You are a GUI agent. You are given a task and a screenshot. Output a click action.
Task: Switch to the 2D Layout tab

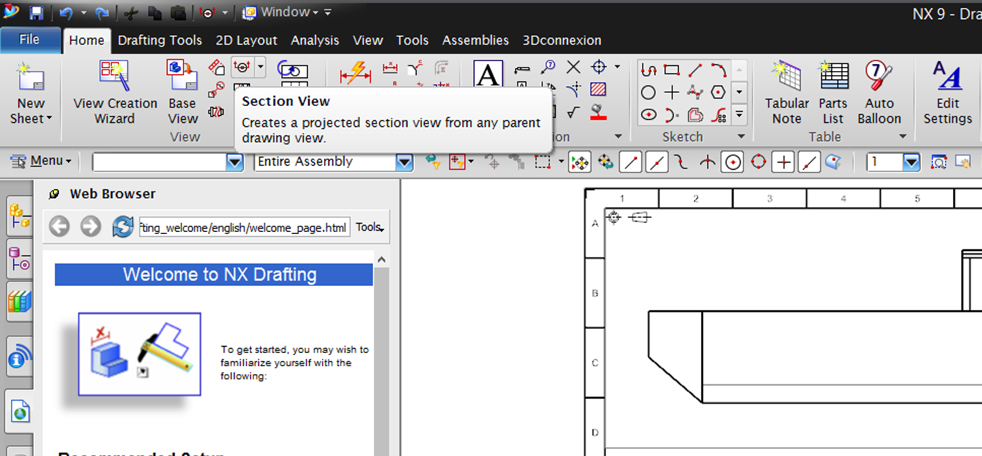pos(246,40)
